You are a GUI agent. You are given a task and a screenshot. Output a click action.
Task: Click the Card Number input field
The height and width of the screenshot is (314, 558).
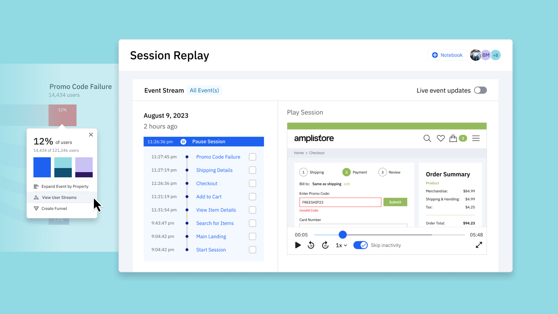[353, 225]
